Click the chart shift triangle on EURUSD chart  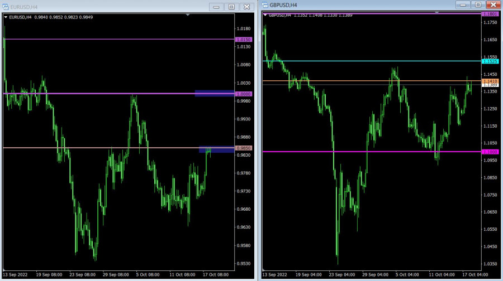point(188,16)
